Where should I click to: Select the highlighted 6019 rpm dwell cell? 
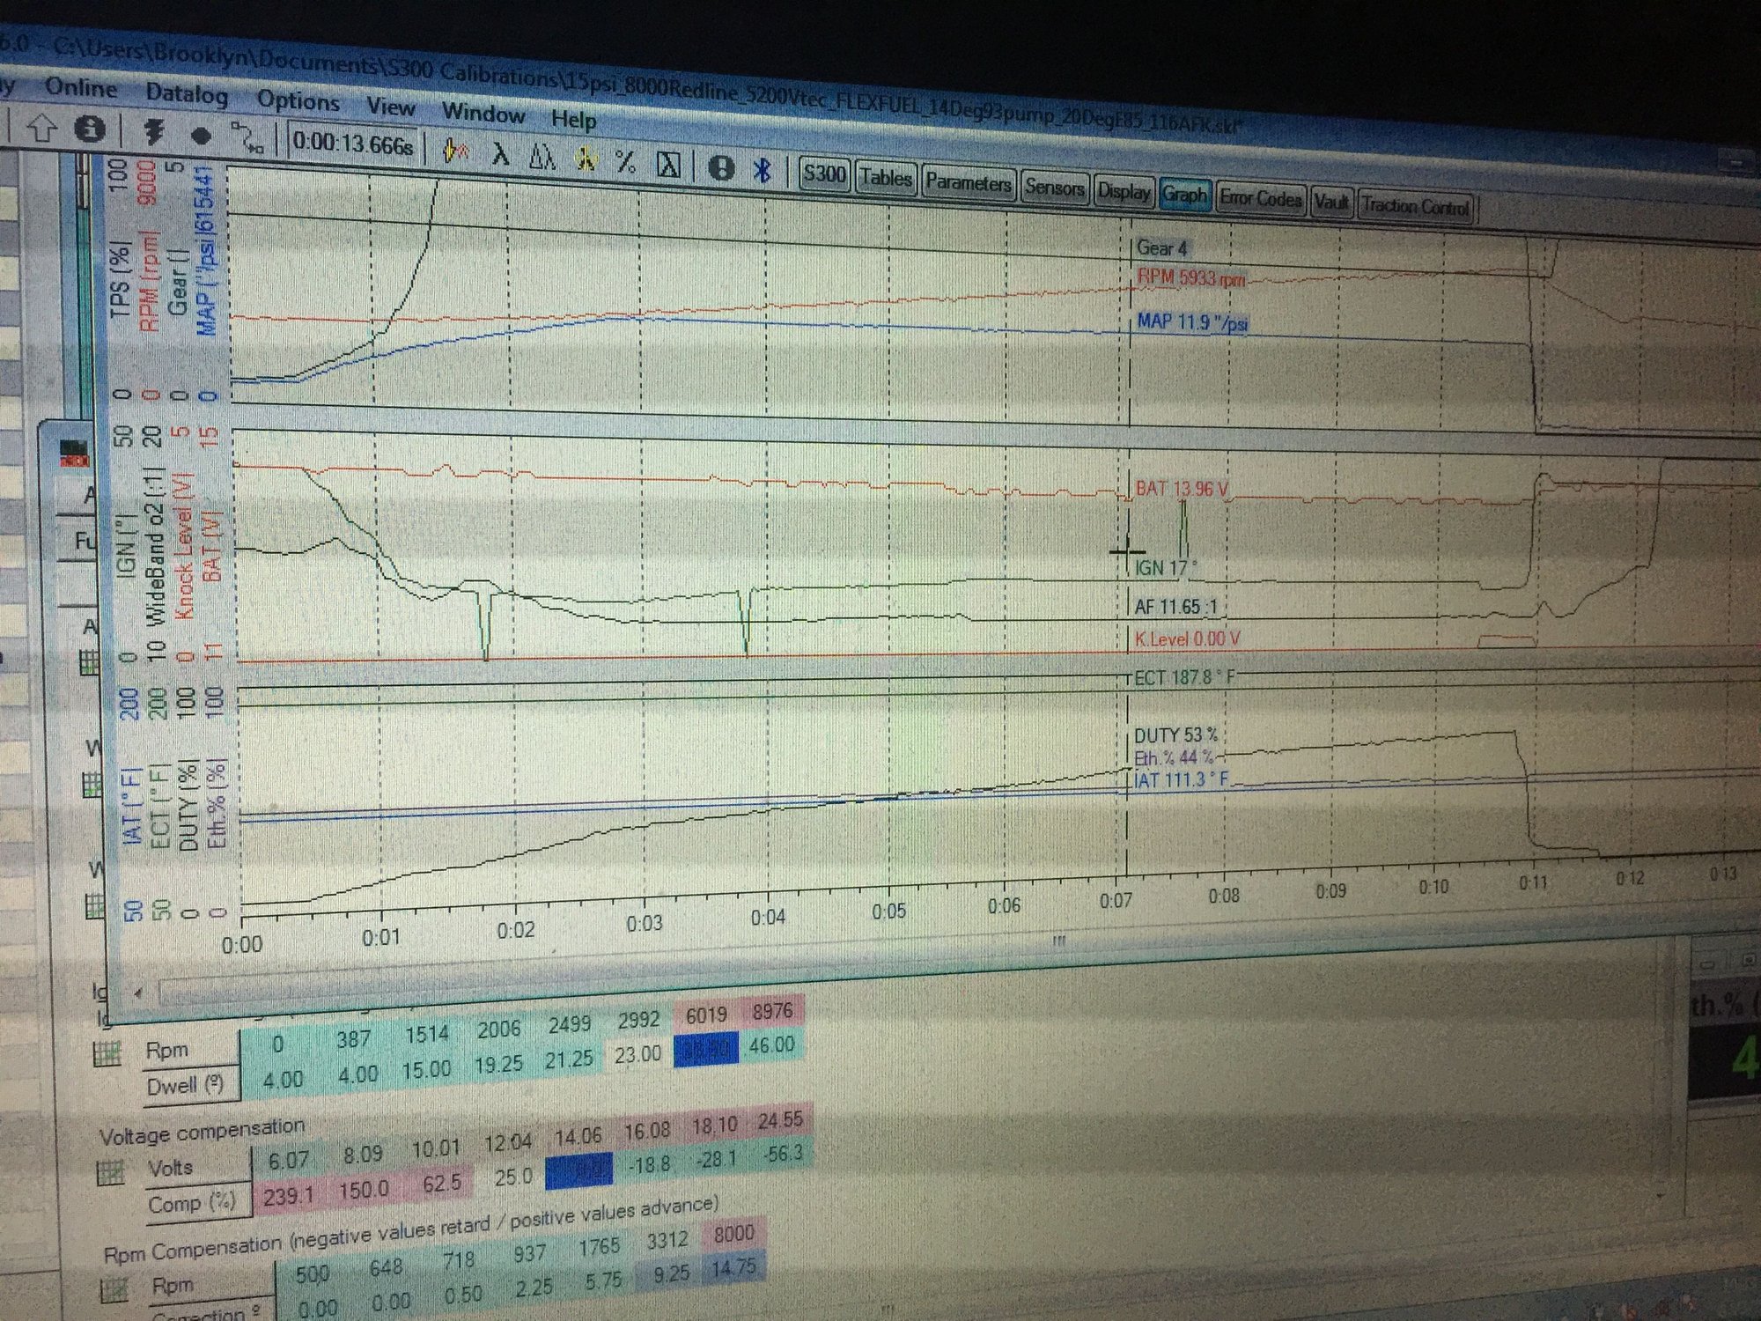click(x=705, y=1050)
